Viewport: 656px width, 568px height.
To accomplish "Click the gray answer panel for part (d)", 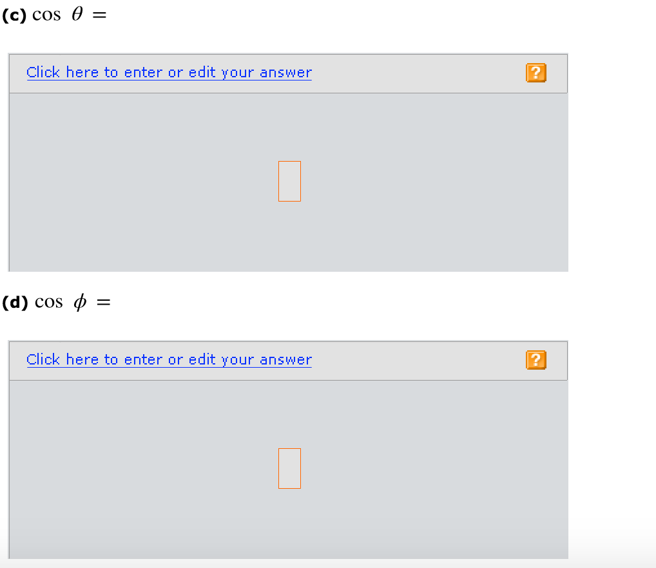I will [288, 469].
